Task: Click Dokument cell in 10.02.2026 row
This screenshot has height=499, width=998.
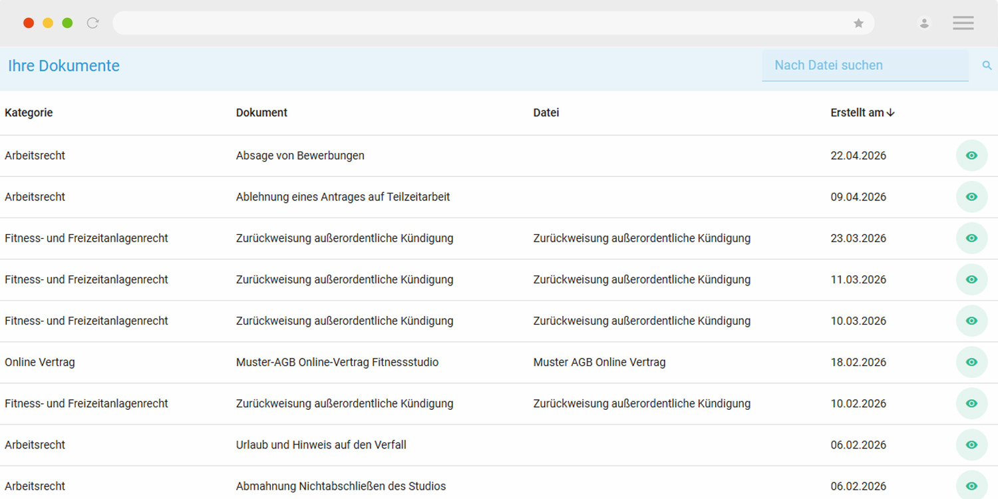Action: 345,403
